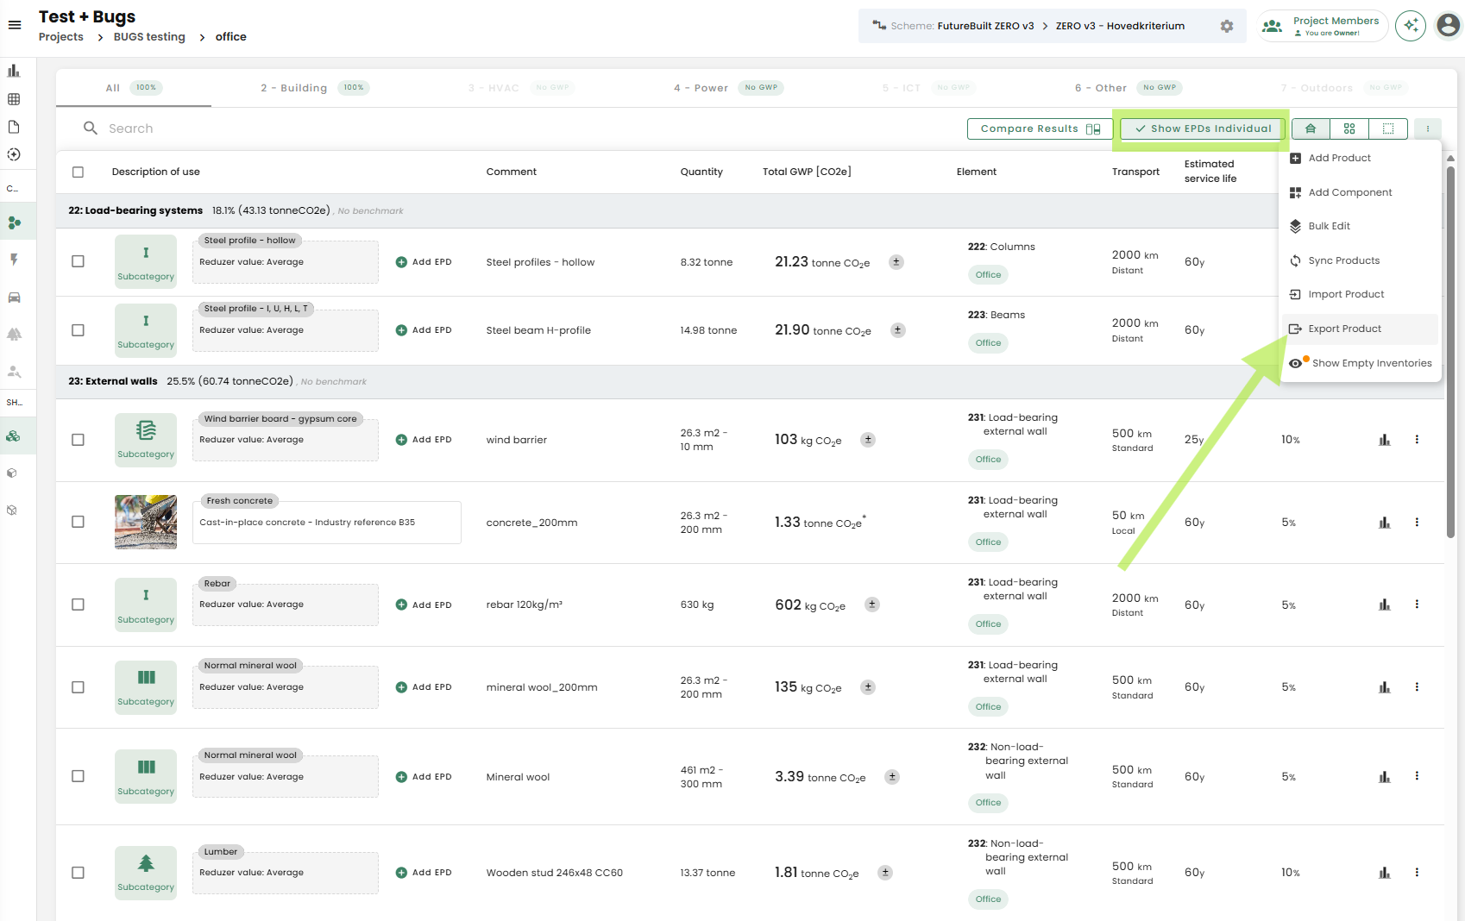Viewport: 1465px width, 921px height.
Task: Open the hamburger navigation menu
Action: [15, 25]
